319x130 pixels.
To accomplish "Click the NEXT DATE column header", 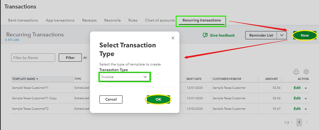I will [194, 79].
